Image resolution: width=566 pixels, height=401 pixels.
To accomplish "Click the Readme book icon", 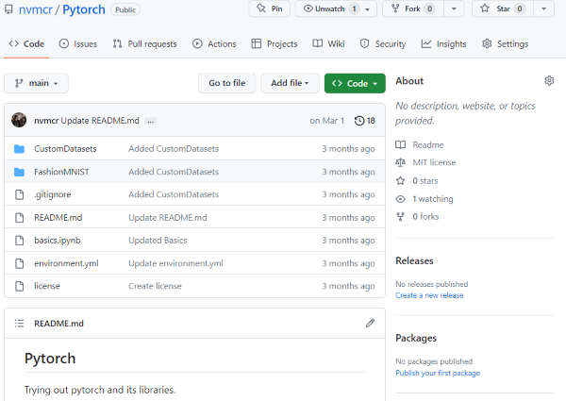I will click(400, 144).
